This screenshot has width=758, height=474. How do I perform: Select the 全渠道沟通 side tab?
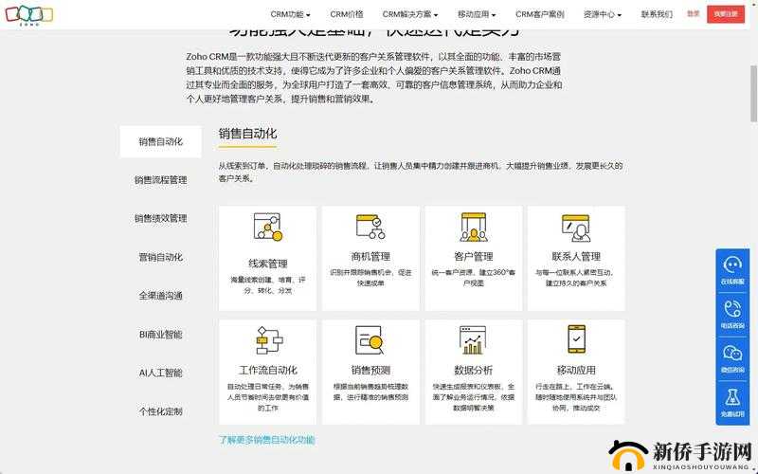(160, 296)
